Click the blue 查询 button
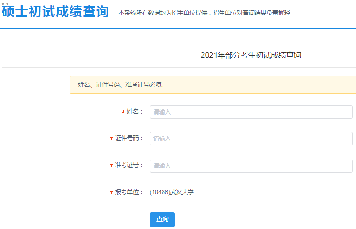The image size is (356, 229). click(162, 220)
